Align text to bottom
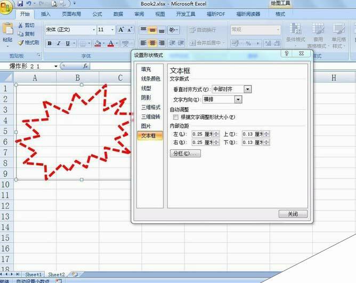The image size is (356, 283). pos(161,29)
